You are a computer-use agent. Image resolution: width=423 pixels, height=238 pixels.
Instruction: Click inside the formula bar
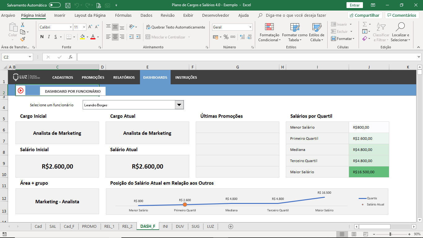tap(217, 57)
